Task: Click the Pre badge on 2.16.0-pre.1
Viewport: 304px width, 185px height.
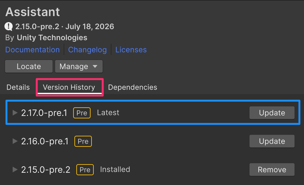Action: click(x=83, y=141)
